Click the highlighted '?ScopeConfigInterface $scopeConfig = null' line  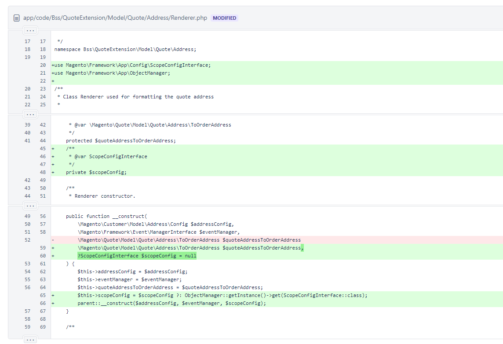[x=137, y=256]
